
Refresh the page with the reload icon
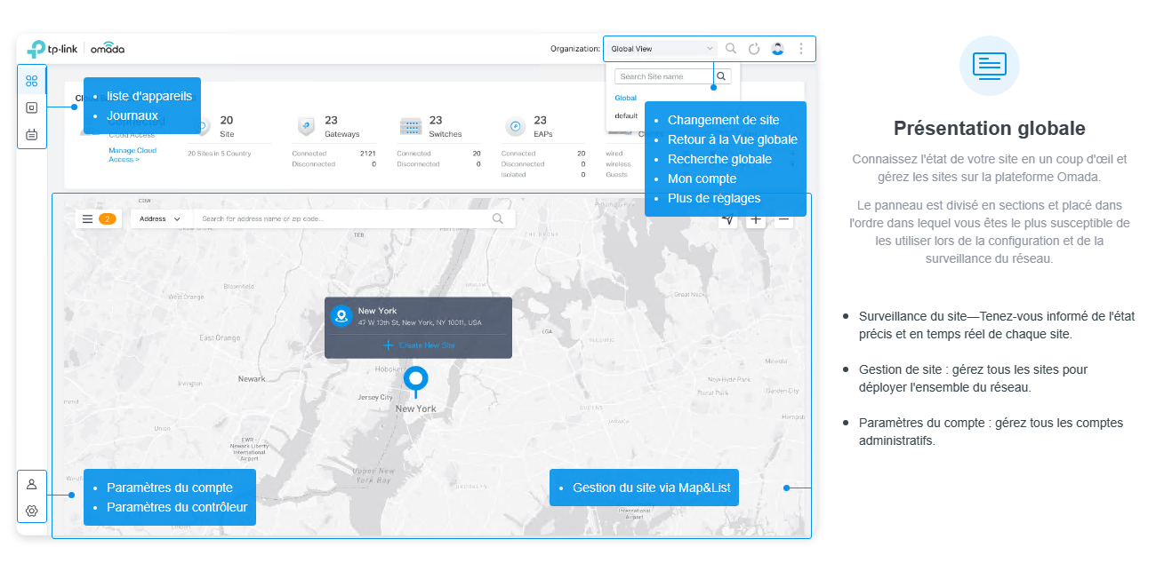tap(754, 48)
